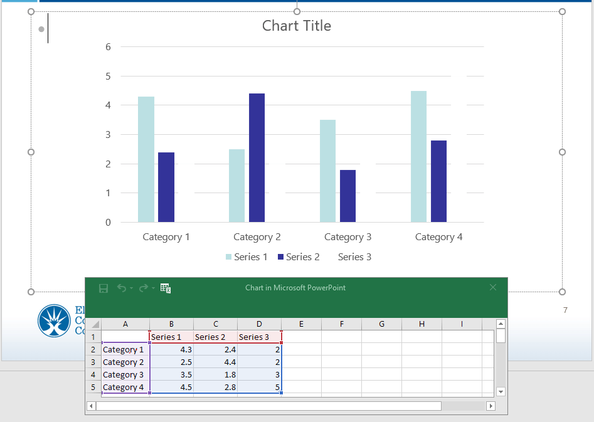Select column H header
Image resolution: width=594 pixels, height=422 pixels.
pyautogui.click(x=422, y=324)
